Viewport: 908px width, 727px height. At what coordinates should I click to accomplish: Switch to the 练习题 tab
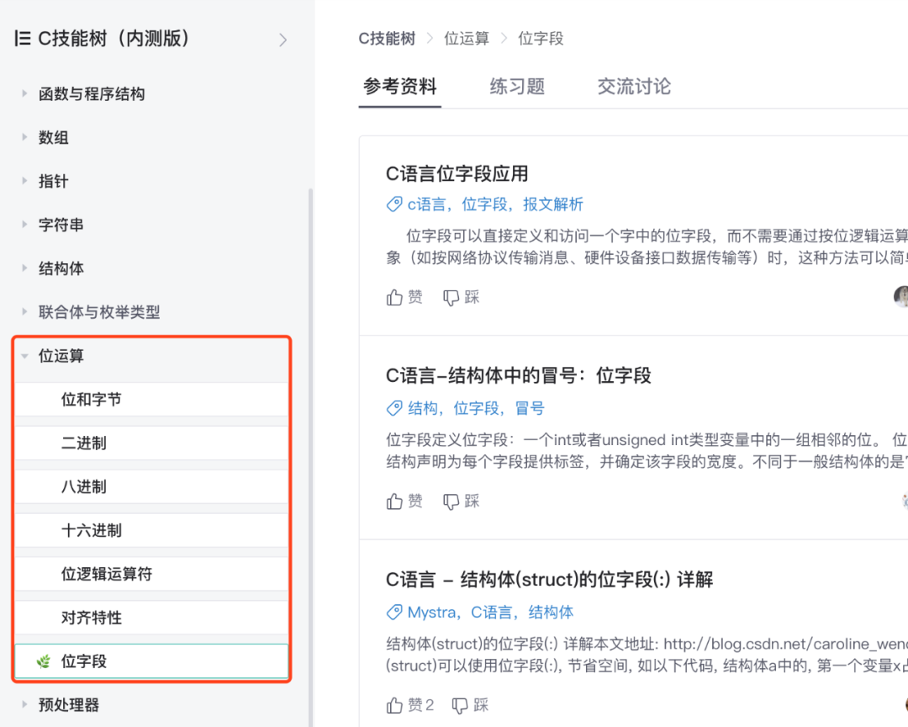(x=517, y=87)
